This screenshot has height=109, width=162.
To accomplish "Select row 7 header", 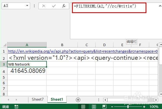I will point(4,88).
